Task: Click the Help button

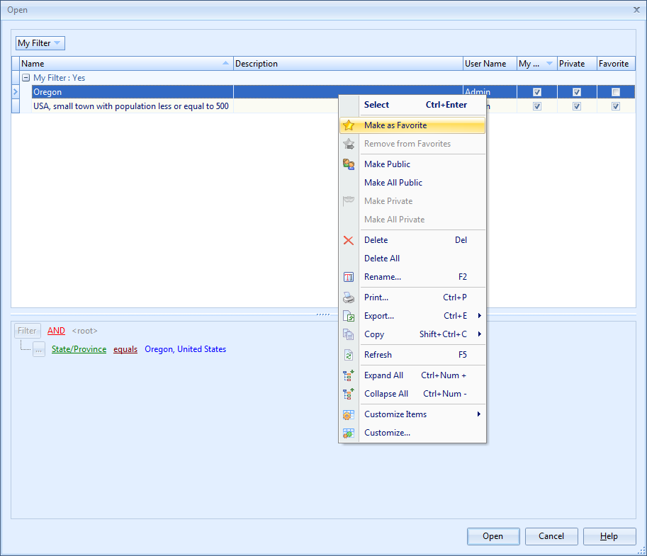Action: point(609,536)
